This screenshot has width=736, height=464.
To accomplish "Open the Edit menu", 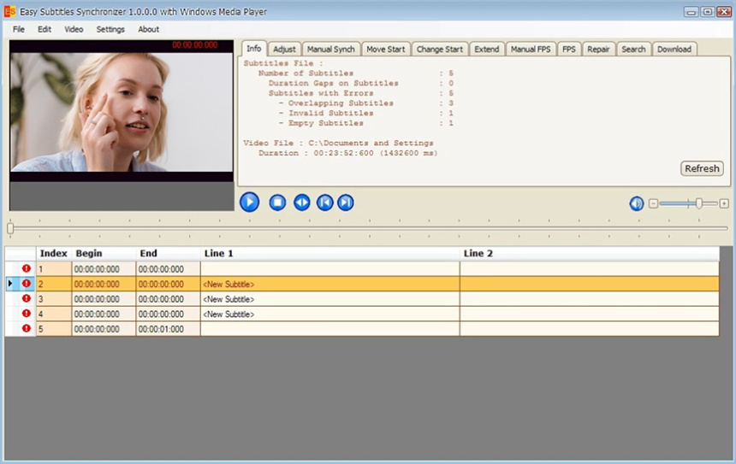I will click(x=45, y=29).
